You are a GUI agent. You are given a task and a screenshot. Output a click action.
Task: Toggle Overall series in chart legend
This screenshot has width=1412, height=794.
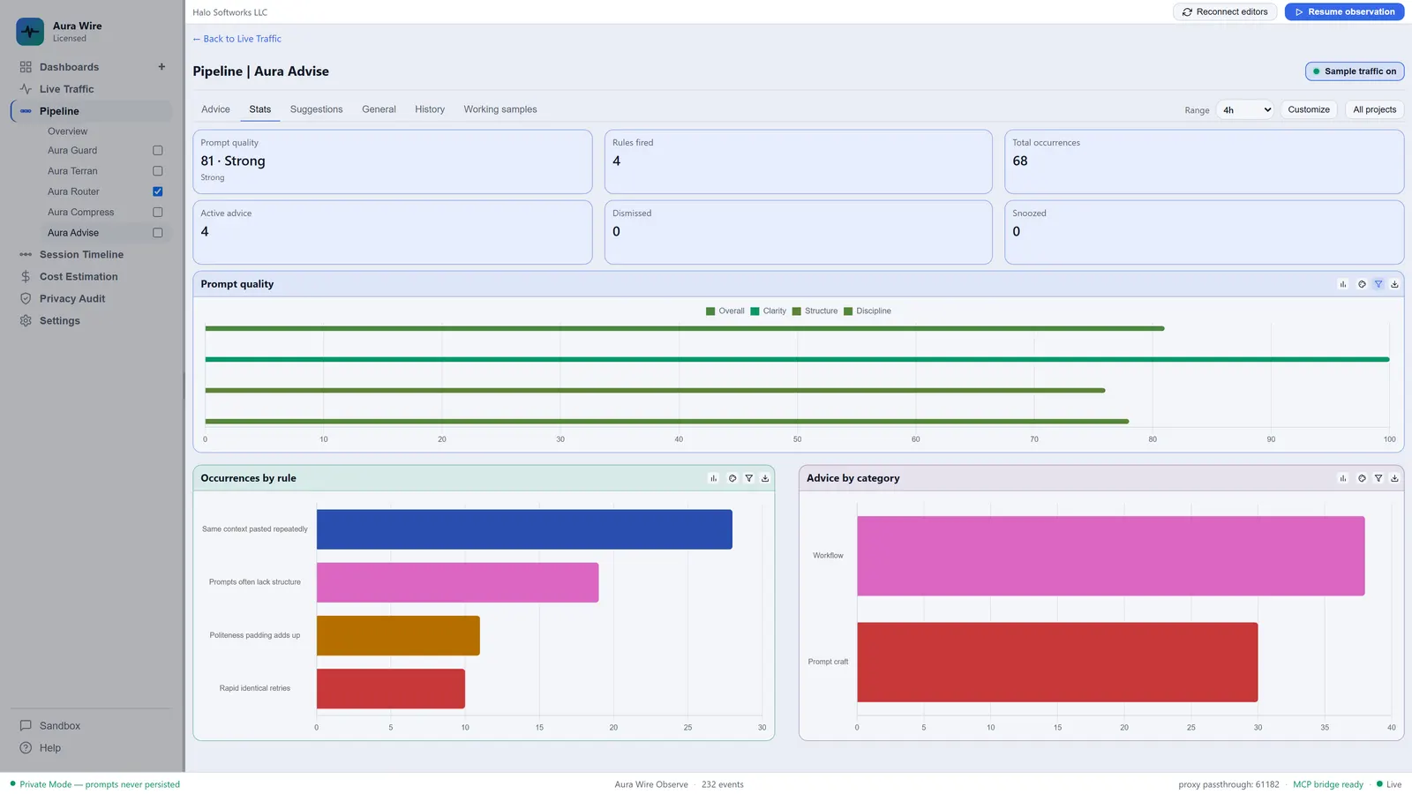pyautogui.click(x=725, y=311)
